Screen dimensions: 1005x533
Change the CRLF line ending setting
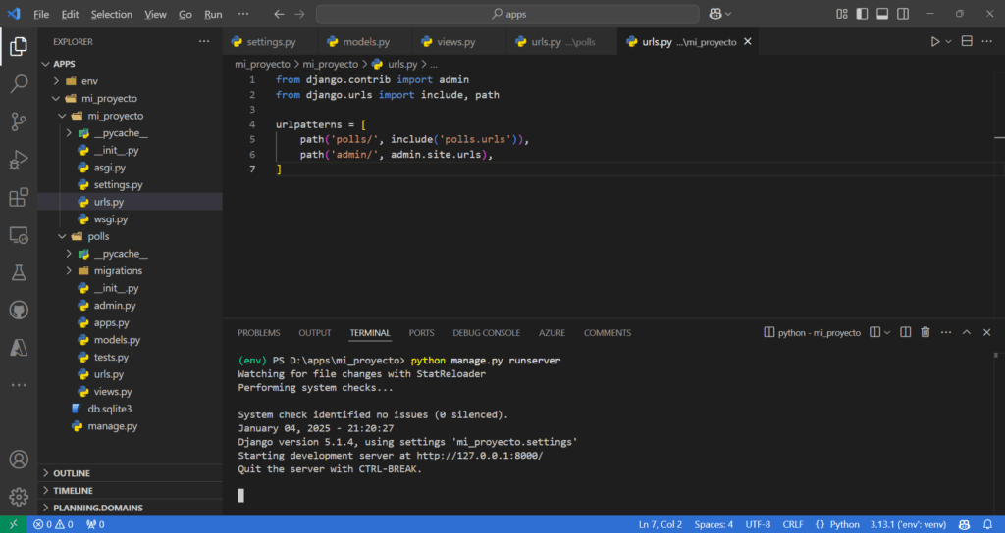[x=793, y=525]
